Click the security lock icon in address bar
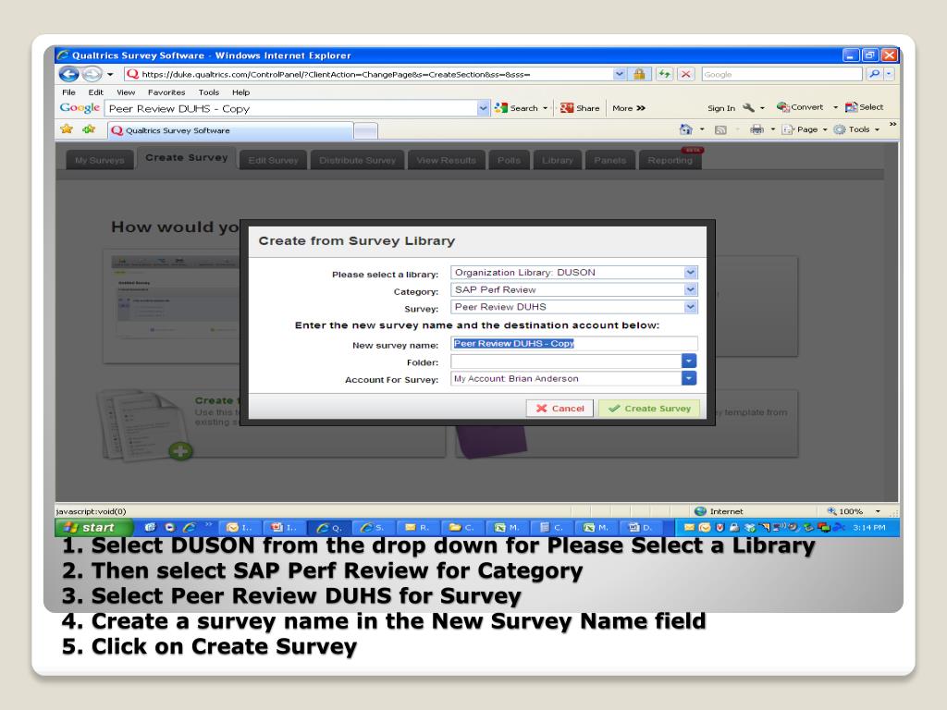 (x=639, y=74)
